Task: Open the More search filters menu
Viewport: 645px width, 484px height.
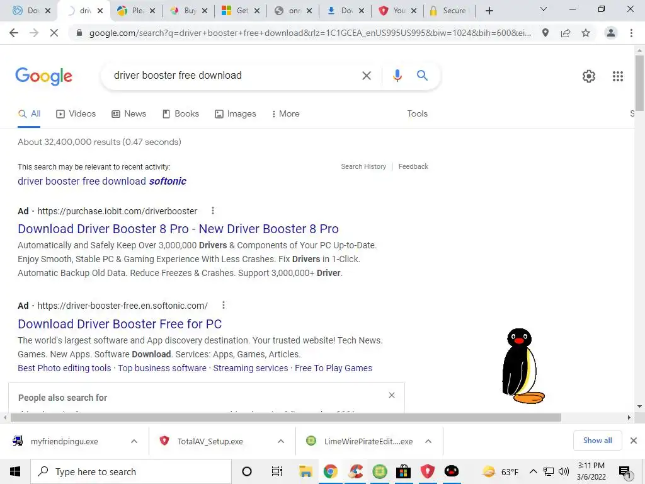Action: pyautogui.click(x=285, y=114)
